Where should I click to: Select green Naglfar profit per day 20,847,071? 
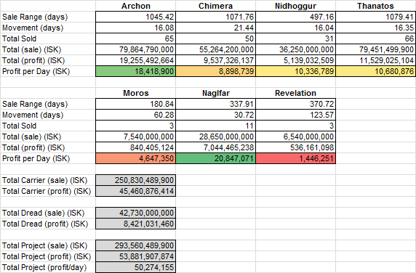point(215,158)
